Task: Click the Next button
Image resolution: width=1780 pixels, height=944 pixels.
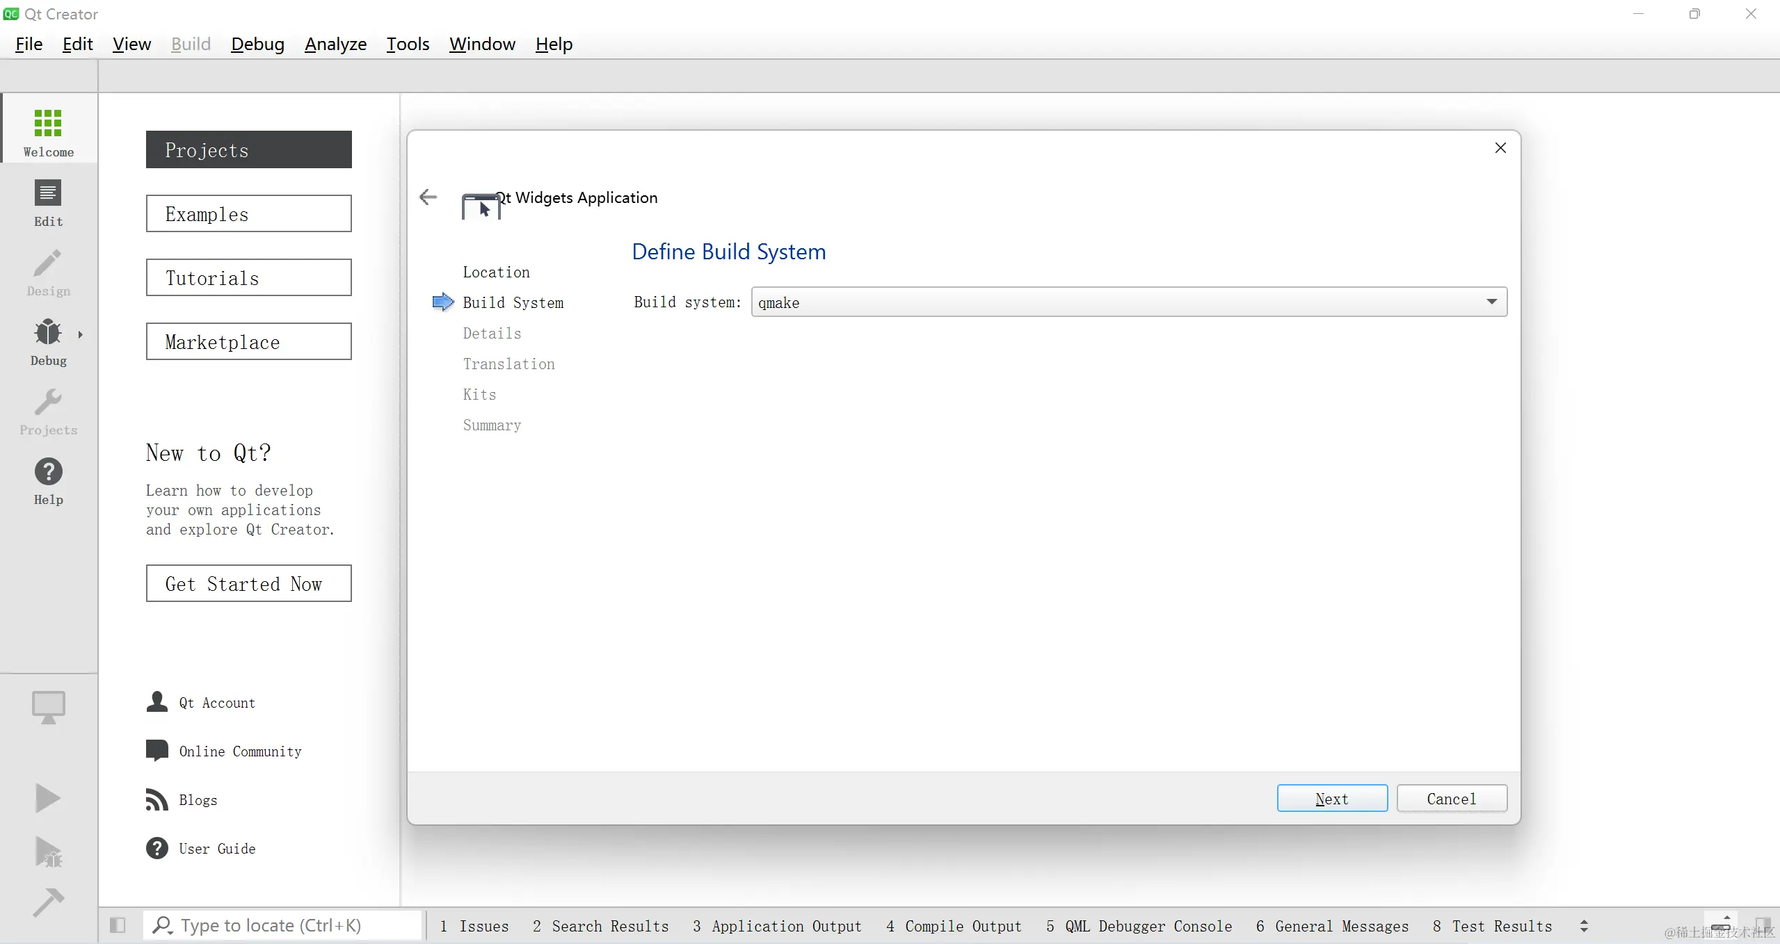Action: 1331,799
